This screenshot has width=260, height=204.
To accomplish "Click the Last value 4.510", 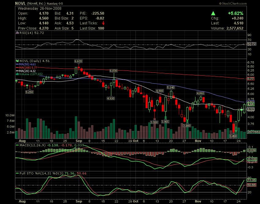I will (x=239, y=23).
